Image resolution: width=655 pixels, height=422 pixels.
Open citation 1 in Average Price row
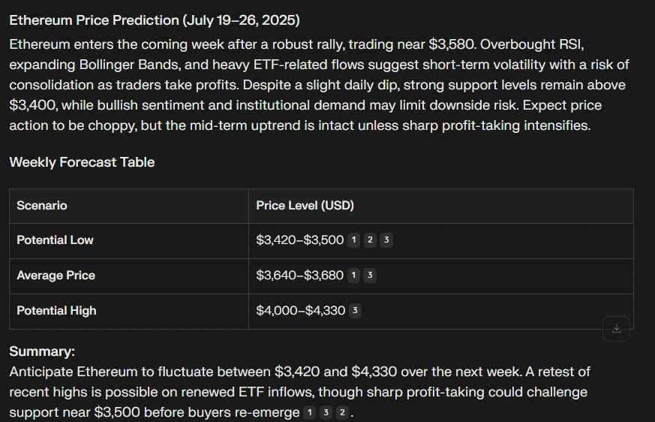click(354, 276)
